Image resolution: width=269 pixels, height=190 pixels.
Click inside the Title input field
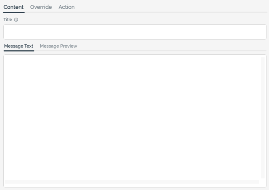point(134,32)
